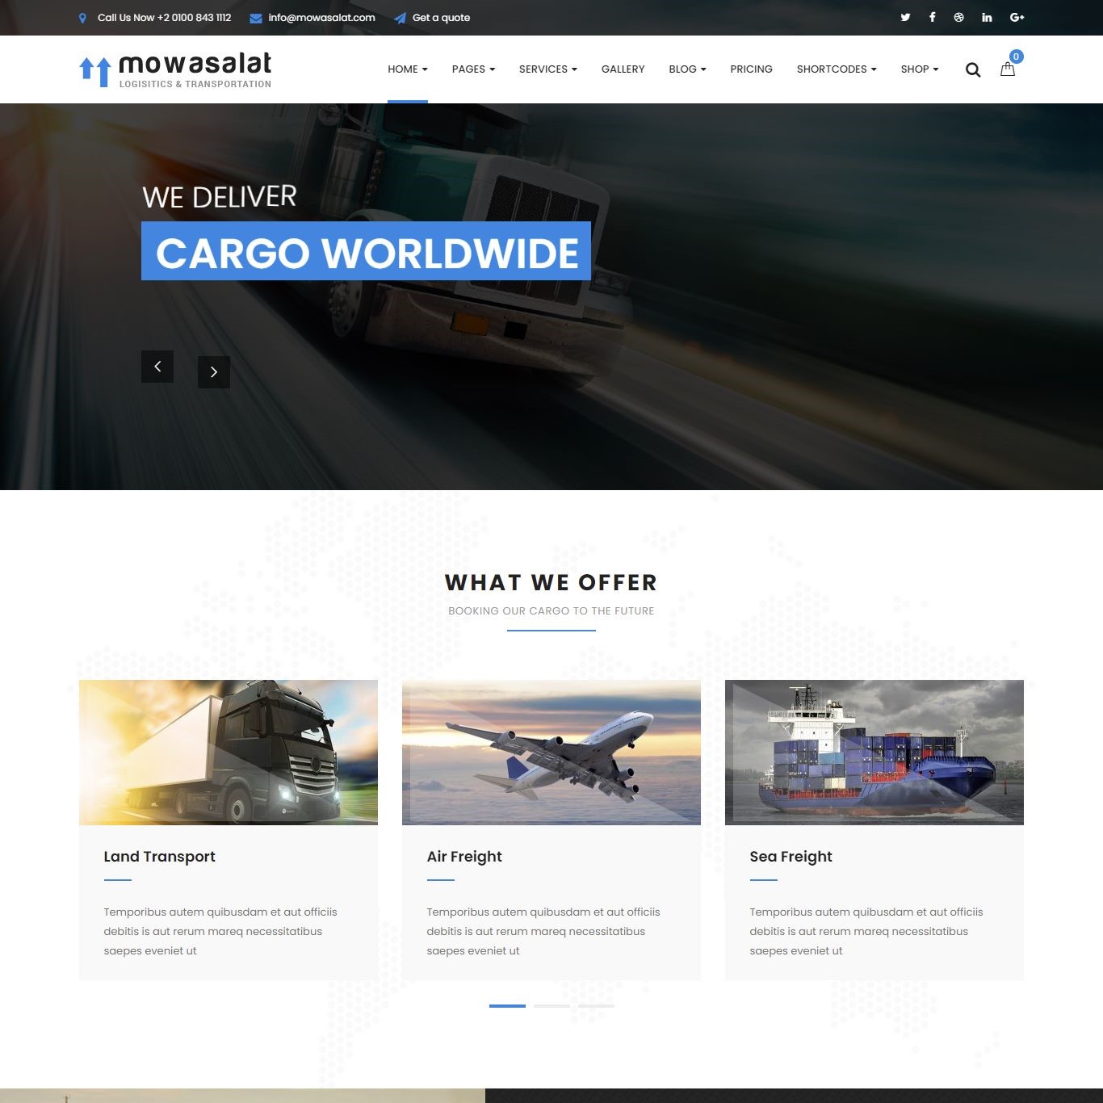The width and height of the screenshot is (1103, 1103).
Task: Open the Services dropdown menu
Action: (548, 69)
